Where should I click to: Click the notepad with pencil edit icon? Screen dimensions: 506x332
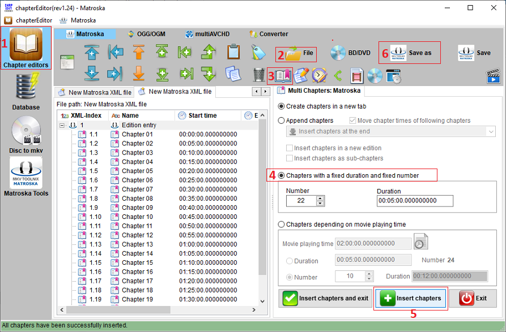click(301, 76)
